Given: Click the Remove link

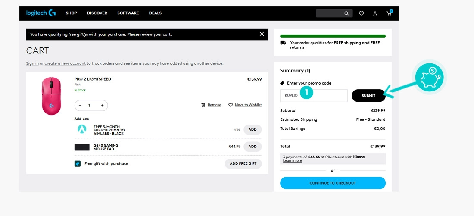Looking at the screenshot, I should click(x=214, y=105).
